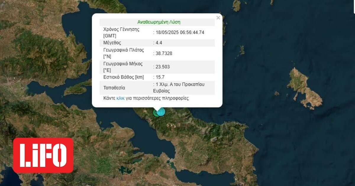Click the cyan earthquake epicenter marker
The width and height of the screenshot is (355, 186).
pyautogui.click(x=161, y=112)
